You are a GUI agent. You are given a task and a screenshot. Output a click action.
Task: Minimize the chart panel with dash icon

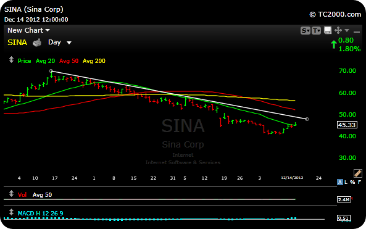click(357, 31)
